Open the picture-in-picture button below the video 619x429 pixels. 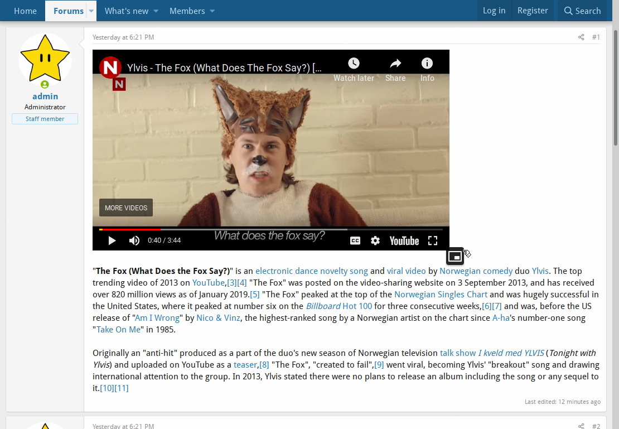[455, 257]
